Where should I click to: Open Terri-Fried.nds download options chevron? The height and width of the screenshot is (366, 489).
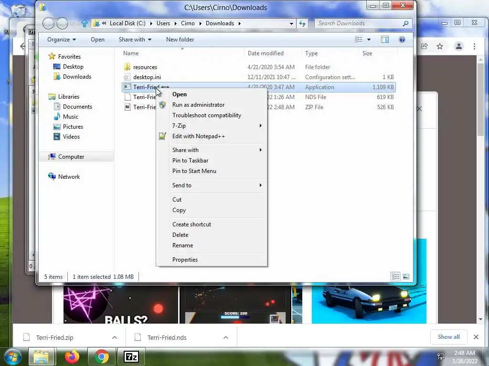[226, 337]
